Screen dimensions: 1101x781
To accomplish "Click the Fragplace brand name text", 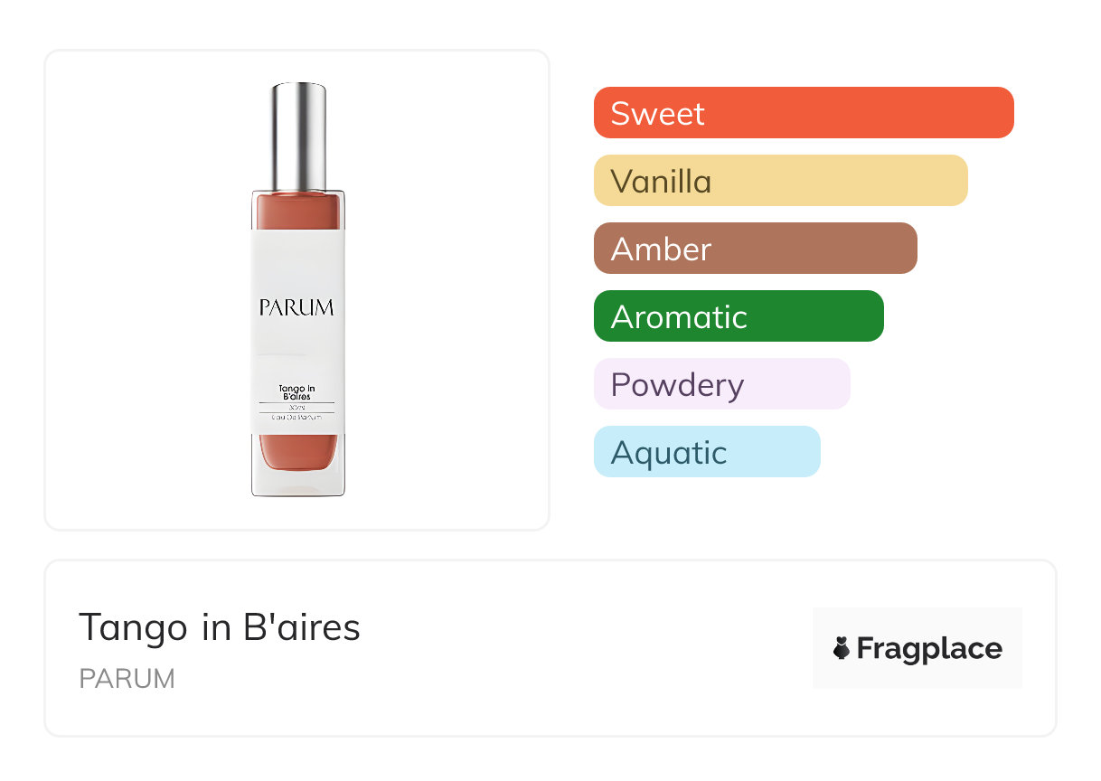I will pyautogui.click(x=929, y=648).
